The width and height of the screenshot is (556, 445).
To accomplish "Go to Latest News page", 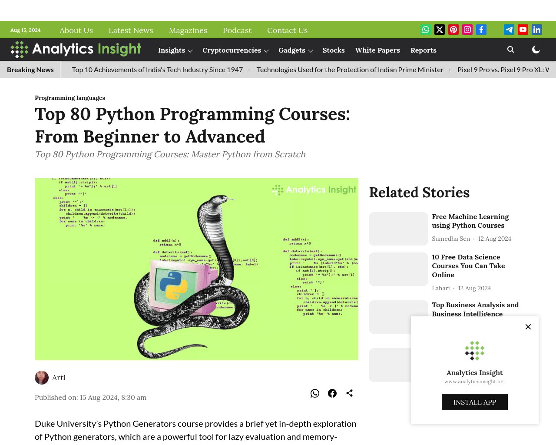I will [x=131, y=30].
